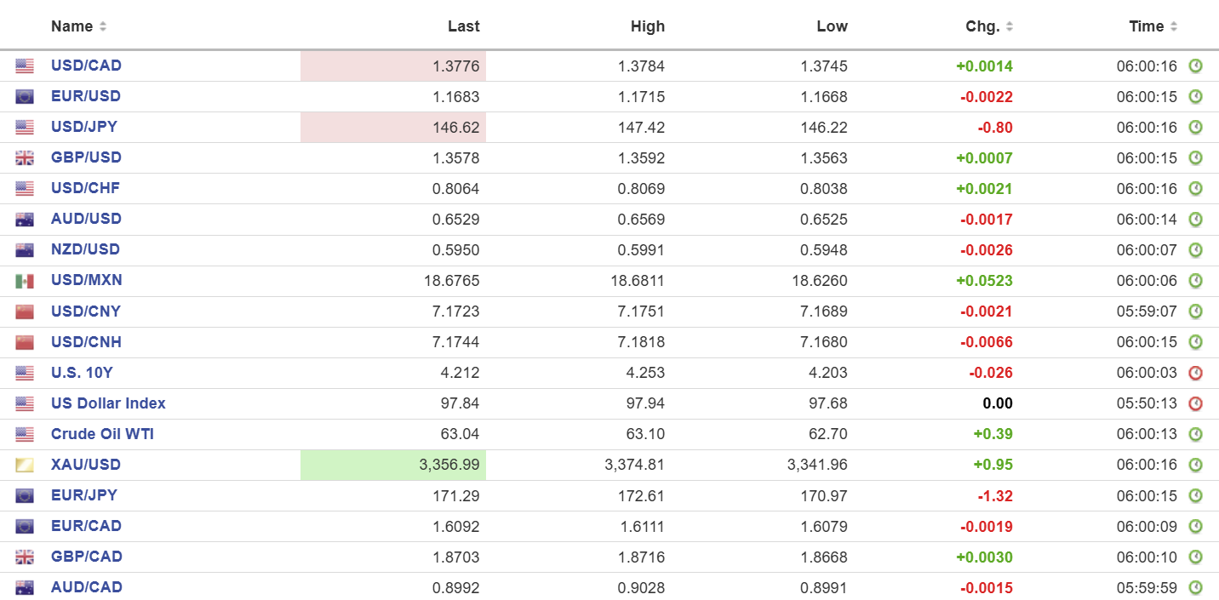Open the GBP/CAD pair link
1219x600 pixels.
[x=87, y=557]
